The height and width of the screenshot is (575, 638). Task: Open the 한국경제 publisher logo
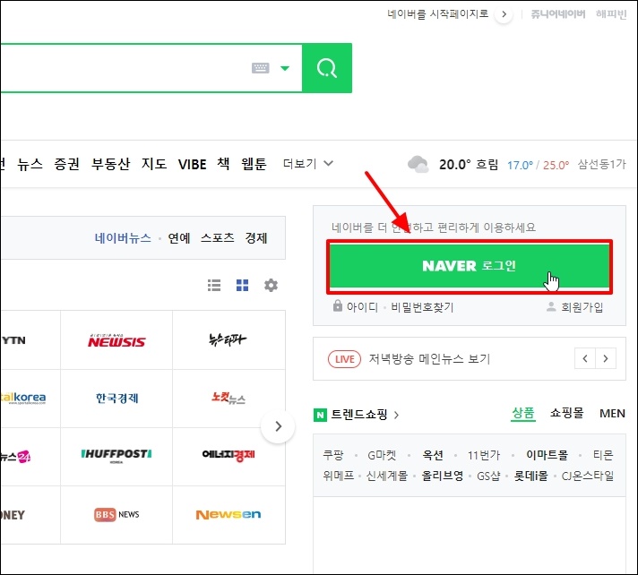coord(117,398)
